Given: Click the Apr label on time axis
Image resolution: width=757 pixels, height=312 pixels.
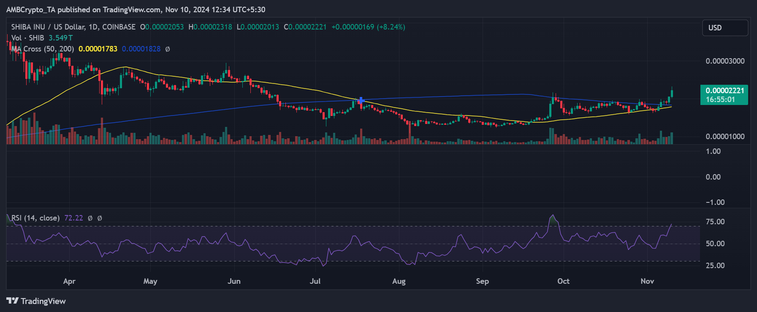Looking at the screenshot, I should [69, 281].
